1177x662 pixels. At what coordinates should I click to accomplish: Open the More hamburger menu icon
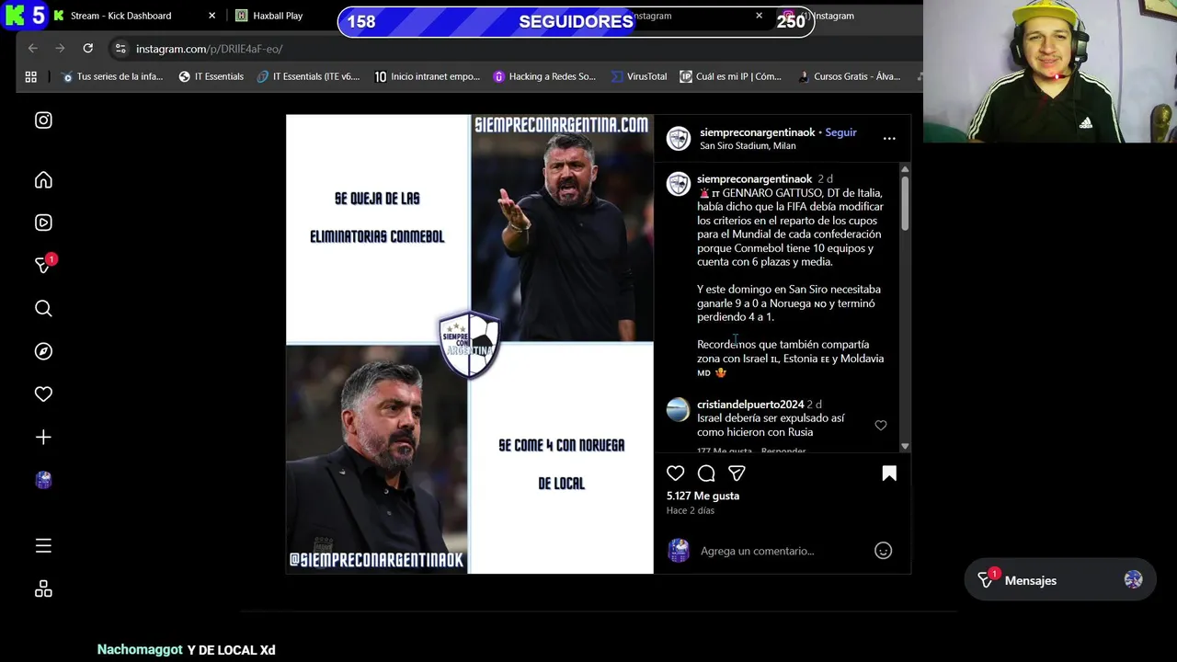click(x=43, y=546)
